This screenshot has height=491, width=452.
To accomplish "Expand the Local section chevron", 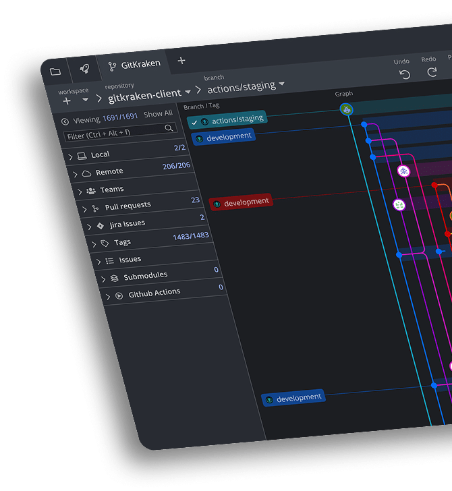I will pos(70,156).
